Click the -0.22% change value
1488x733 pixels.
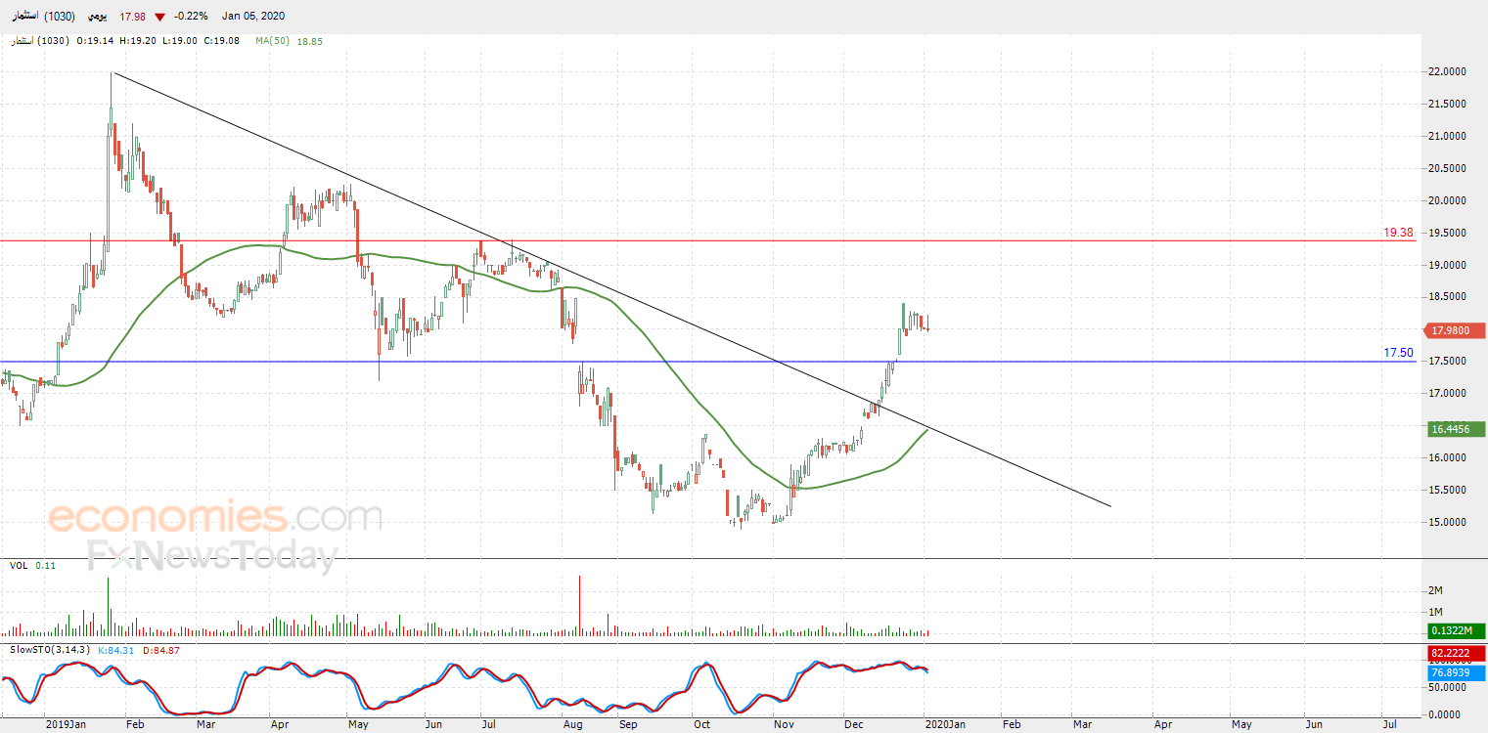pyautogui.click(x=192, y=16)
